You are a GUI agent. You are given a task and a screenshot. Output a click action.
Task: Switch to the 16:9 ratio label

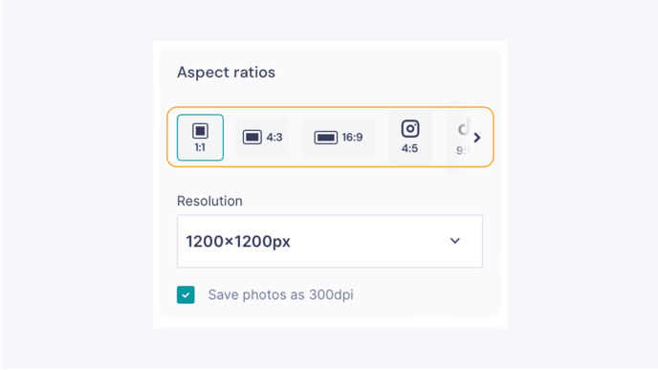pyautogui.click(x=352, y=137)
